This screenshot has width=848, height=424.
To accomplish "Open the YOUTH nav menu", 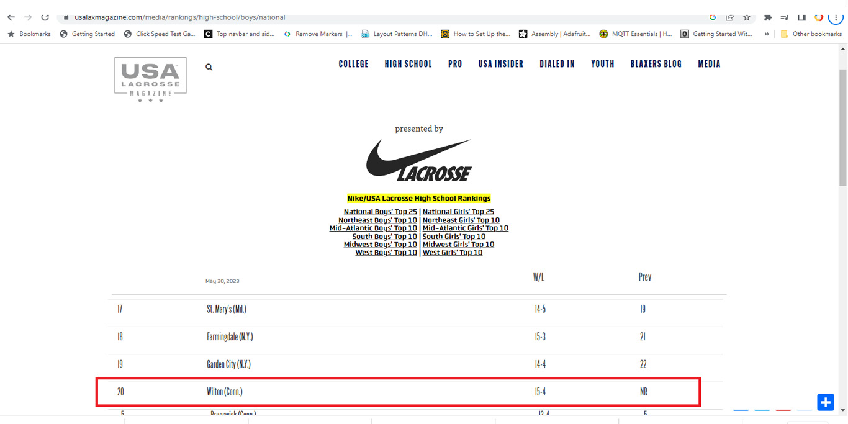I will click(602, 64).
